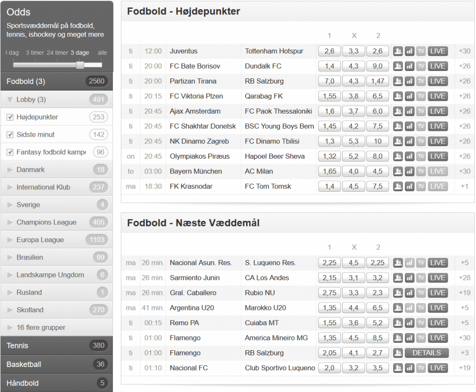Open LIVE icon for Partizan Tirana match
Image resolution: width=476 pixels, height=392 pixels.
tap(437, 81)
